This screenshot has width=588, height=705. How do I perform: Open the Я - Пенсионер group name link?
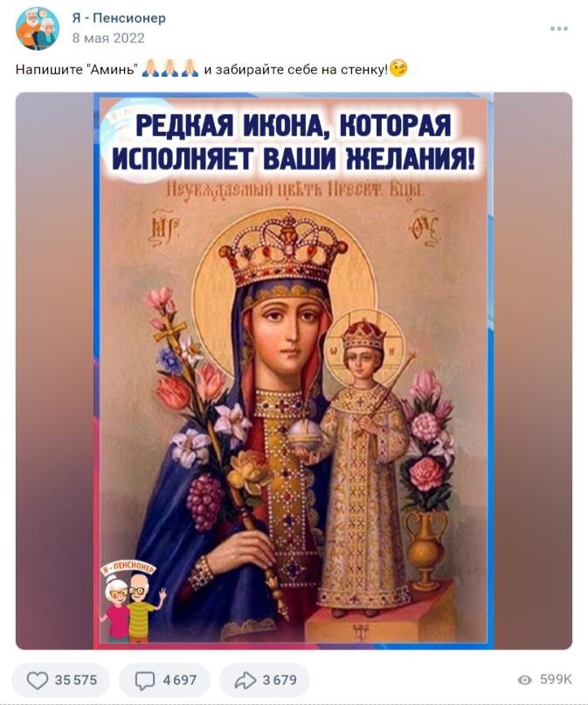click(x=119, y=18)
